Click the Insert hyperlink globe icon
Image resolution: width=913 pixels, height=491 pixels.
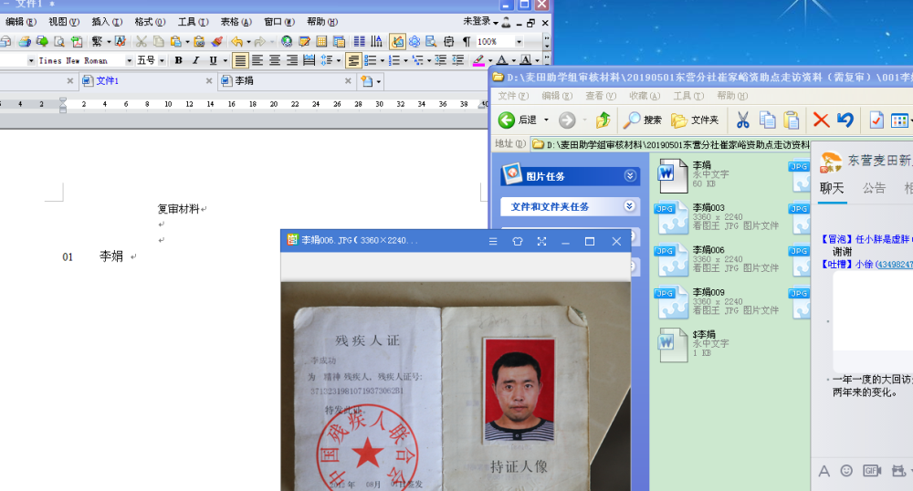(x=286, y=41)
